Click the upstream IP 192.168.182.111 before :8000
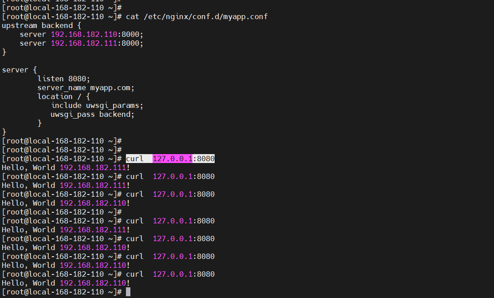494x298 pixels. coord(84,43)
